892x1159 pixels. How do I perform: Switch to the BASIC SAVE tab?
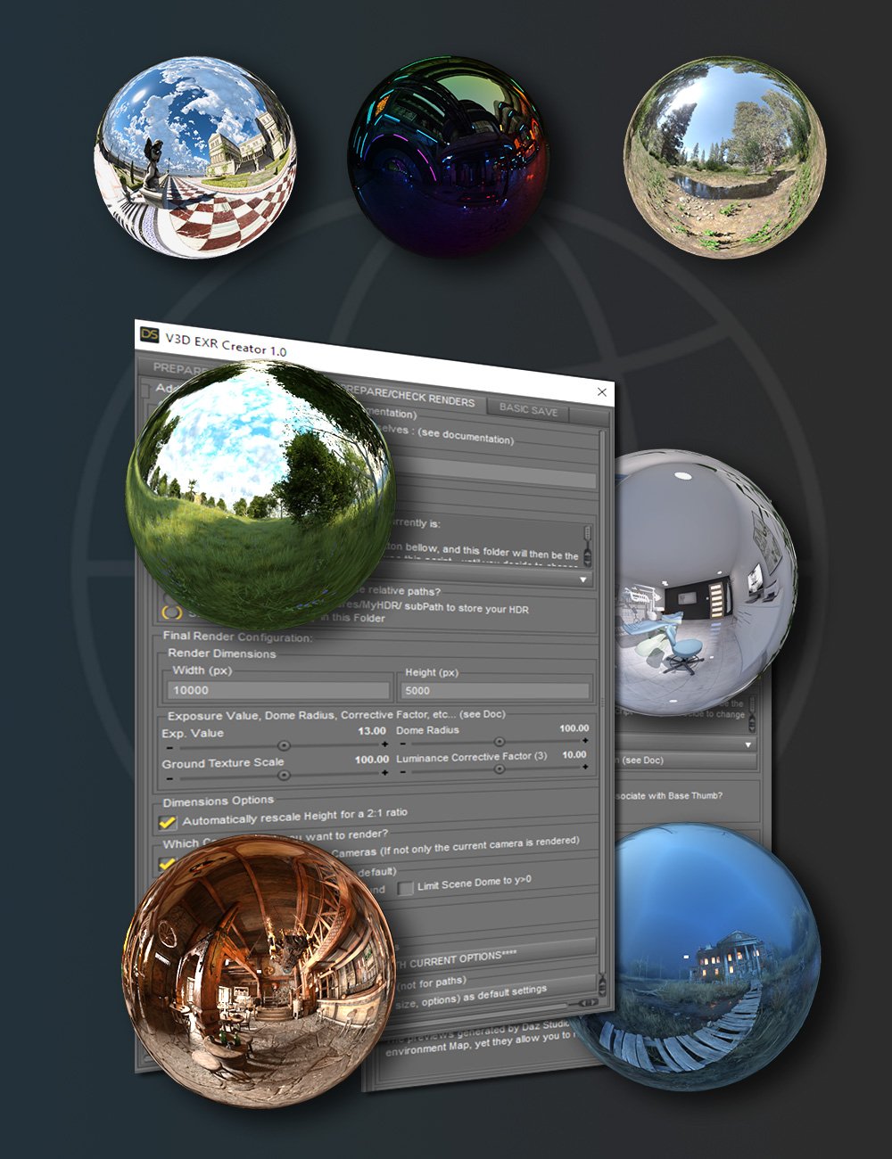click(x=529, y=412)
